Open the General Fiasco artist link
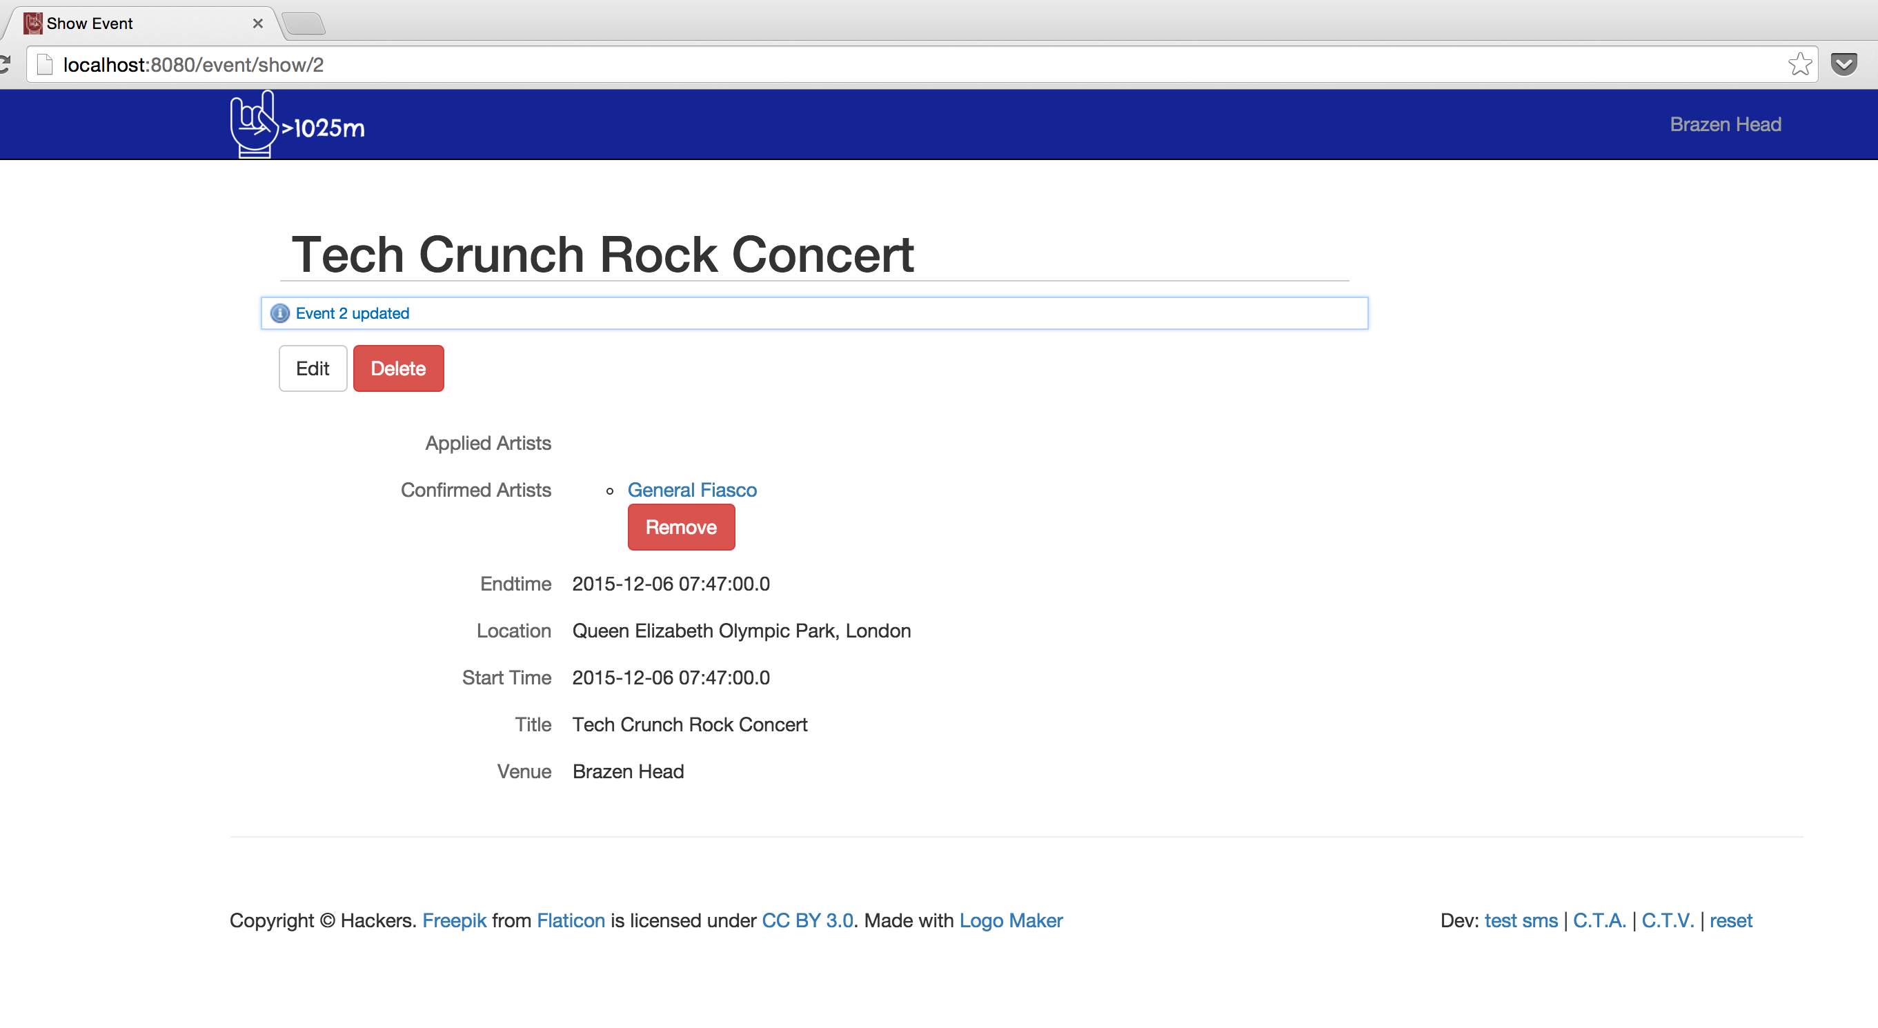 pyautogui.click(x=691, y=490)
